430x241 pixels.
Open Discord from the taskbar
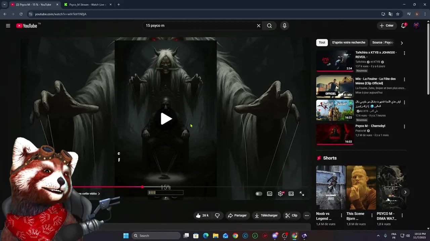(275, 236)
